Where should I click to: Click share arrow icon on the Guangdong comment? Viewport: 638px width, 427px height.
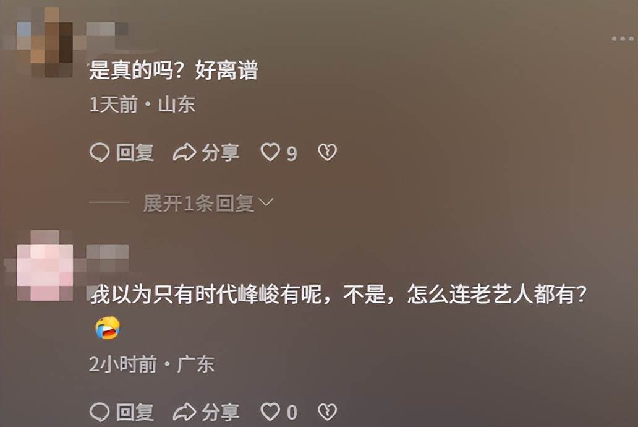tap(184, 412)
